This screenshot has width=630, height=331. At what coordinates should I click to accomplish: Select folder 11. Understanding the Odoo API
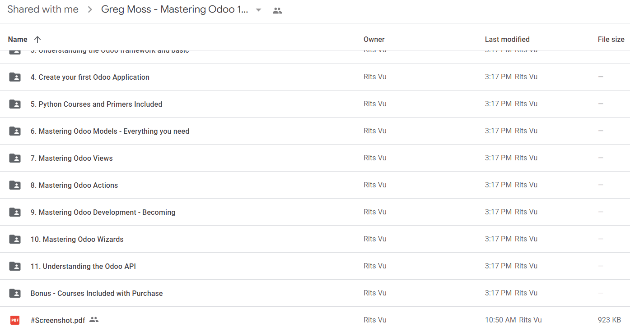tap(83, 266)
